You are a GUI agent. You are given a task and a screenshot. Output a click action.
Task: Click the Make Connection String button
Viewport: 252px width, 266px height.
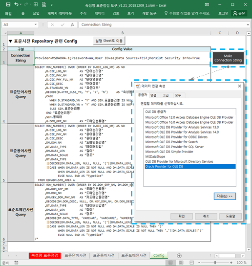(228, 58)
